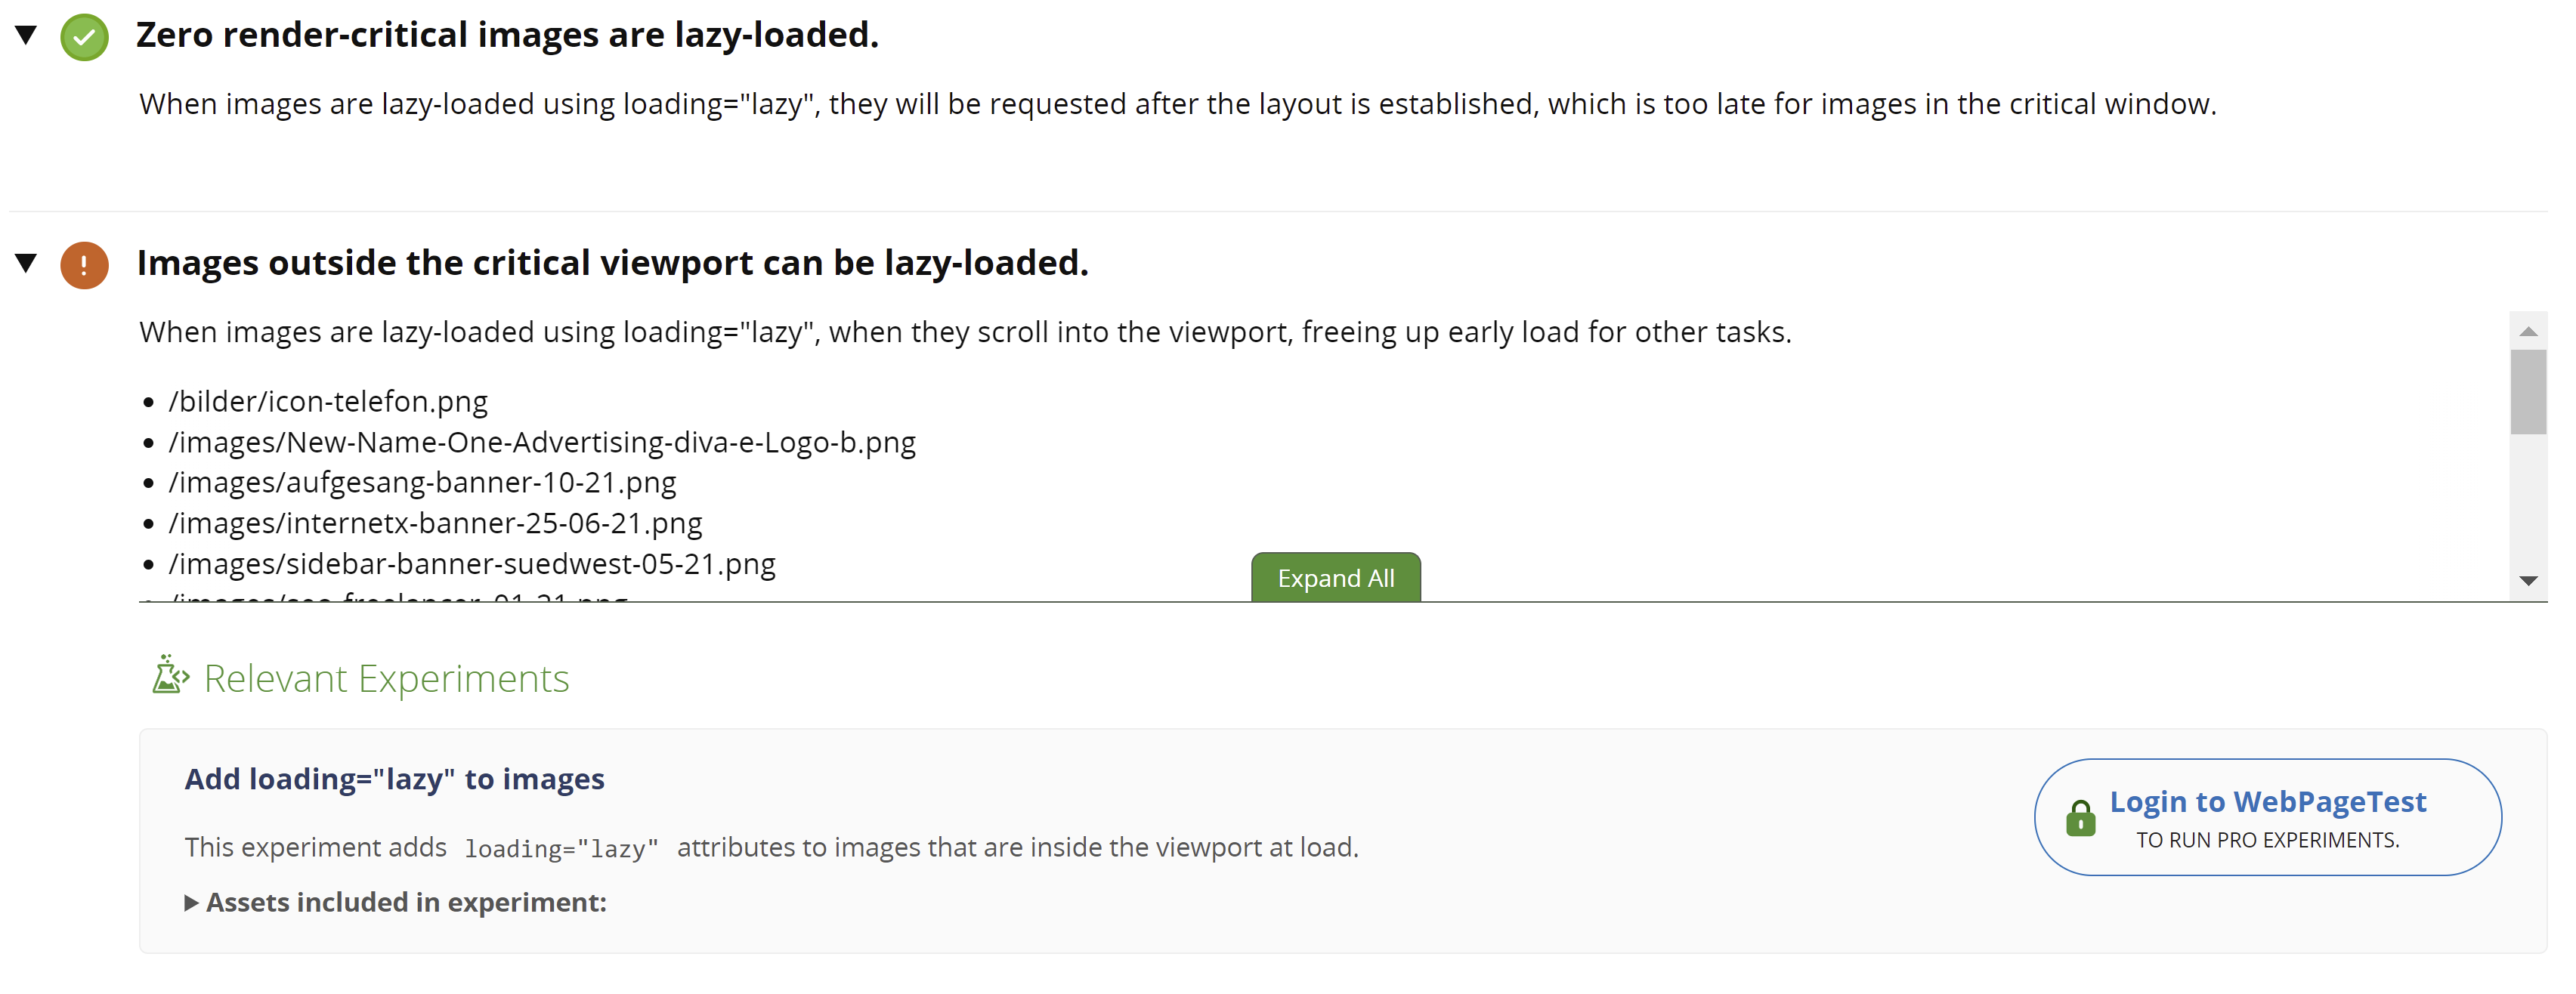Select the New-Name-One-Advertising-diva-e-Logo-b.png entry

tap(541, 443)
